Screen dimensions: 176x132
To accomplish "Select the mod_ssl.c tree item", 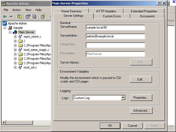I will [30, 67].
